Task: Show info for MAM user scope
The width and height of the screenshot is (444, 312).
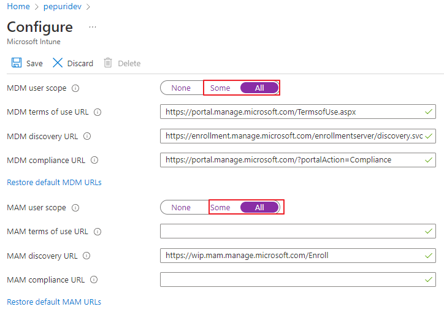Action: click(75, 208)
